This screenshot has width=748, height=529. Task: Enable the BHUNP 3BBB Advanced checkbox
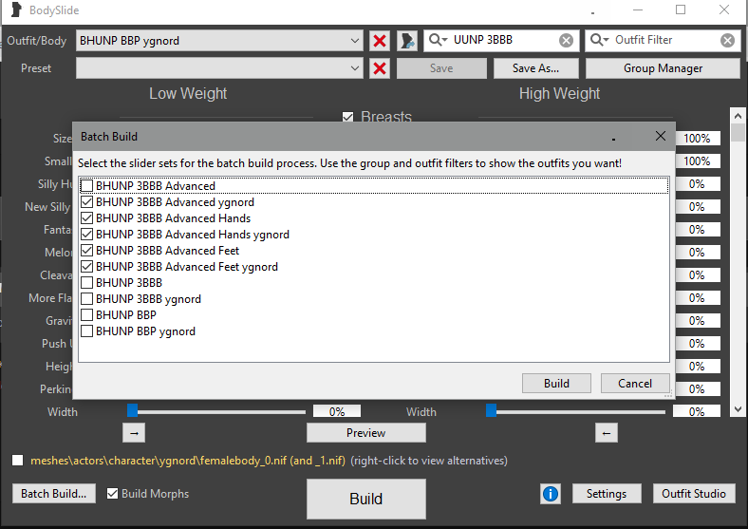coord(87,186)
